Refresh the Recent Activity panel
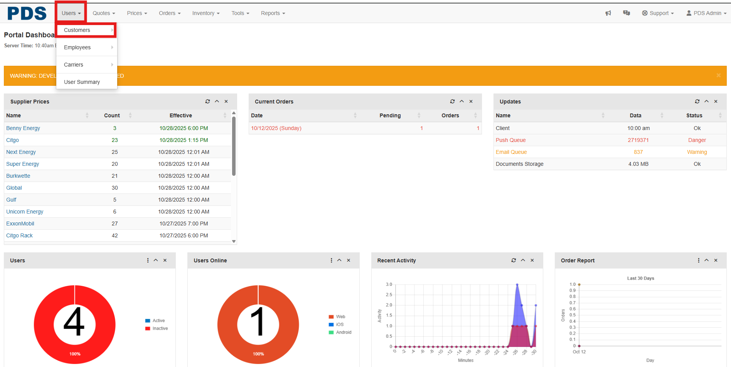Image resolution: width=731 pixels, height=367 pixels. 514,260
